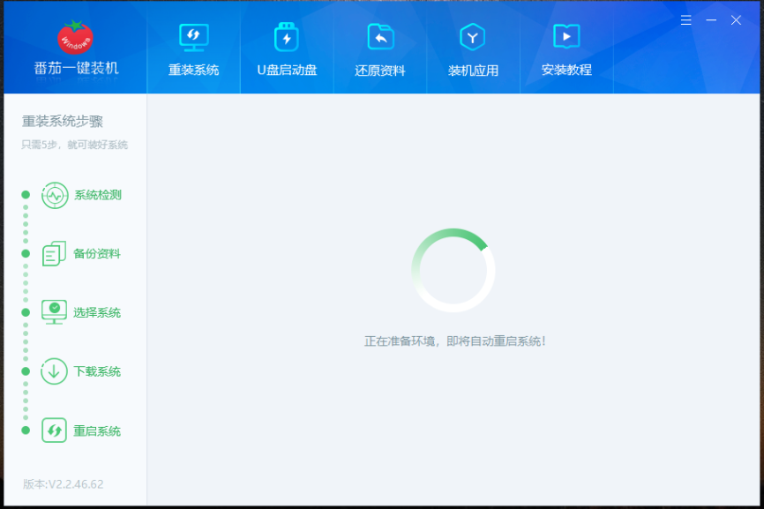Select the 选择系统 step label
The image size is (764, 509).
pyautogui.click(x=97, y=312)
